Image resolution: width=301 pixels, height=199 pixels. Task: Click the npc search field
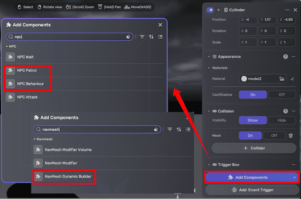[x=69, y=37]
